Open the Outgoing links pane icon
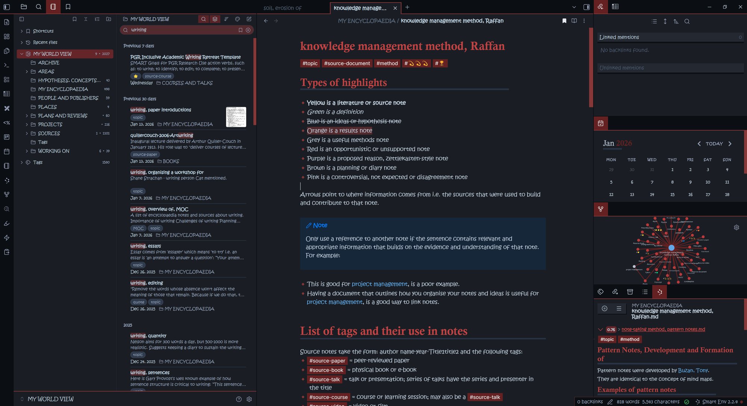 [615, 292]
